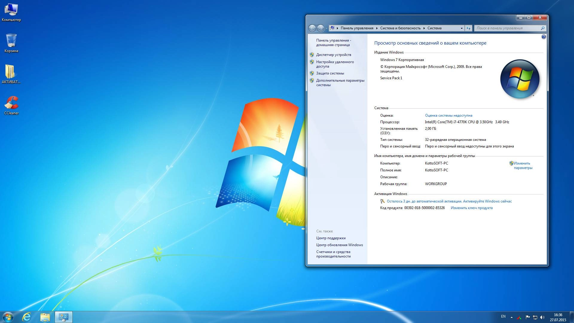The width and height of the screenshot is (574, 323).
Task: Open Настройка удаленного доступа
Action: [x=335, y=64]
